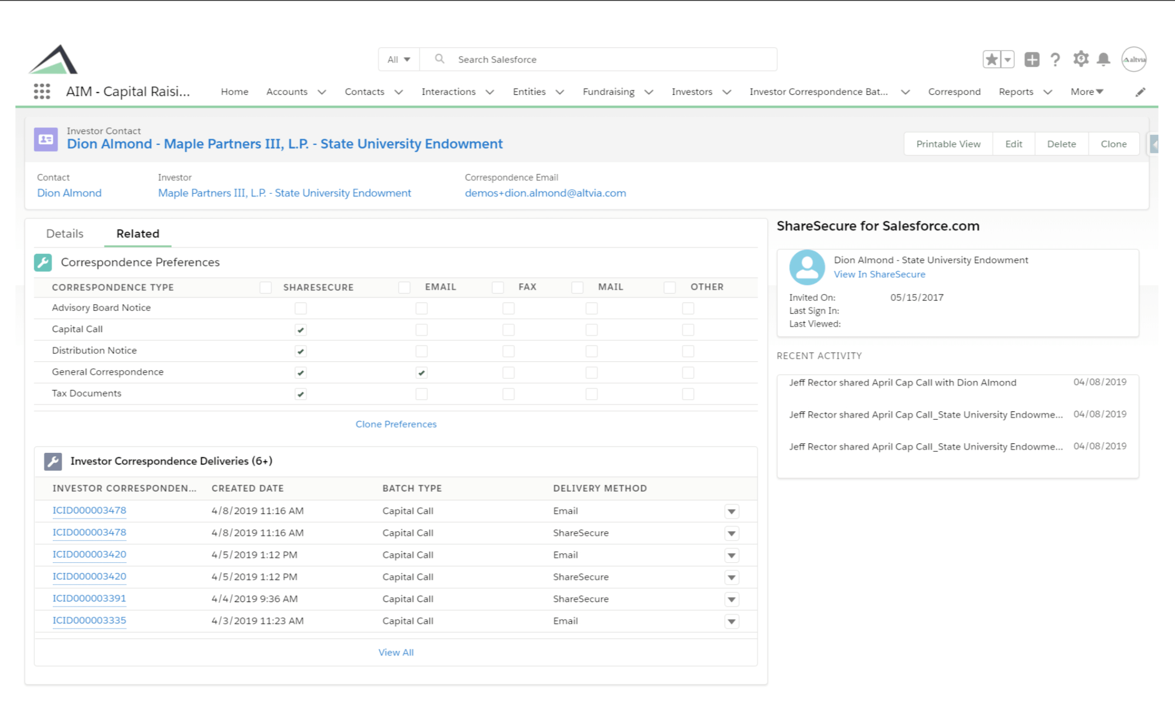Open the Dion Almond contact link
The image size is (1175, 707).
[69, 193]
